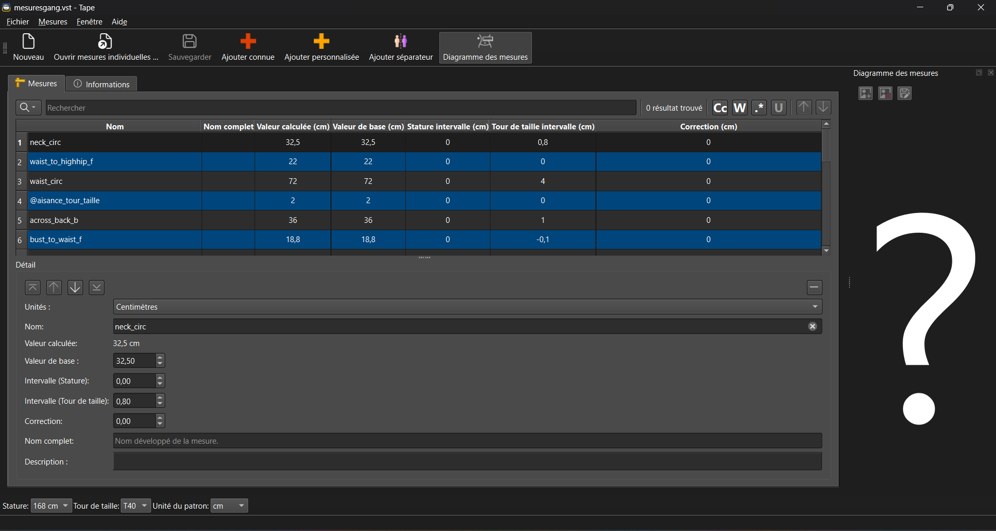The width and height of the screenshot is (996, 531).
Task: Select the neck_circ row
Action: 424,142
